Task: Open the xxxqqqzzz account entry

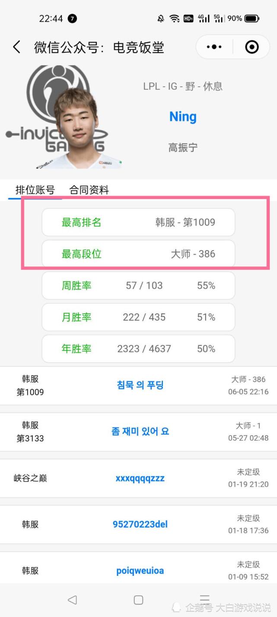Action: [140, 478]
